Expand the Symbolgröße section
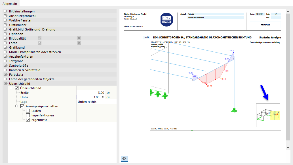Image resolution: width=293 pixels, height=165 pixels. (x=5, y=65)
